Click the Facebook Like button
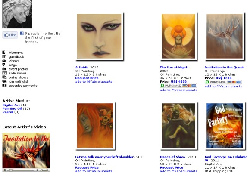This screenshot has width=247, height=173. point(10,35)
